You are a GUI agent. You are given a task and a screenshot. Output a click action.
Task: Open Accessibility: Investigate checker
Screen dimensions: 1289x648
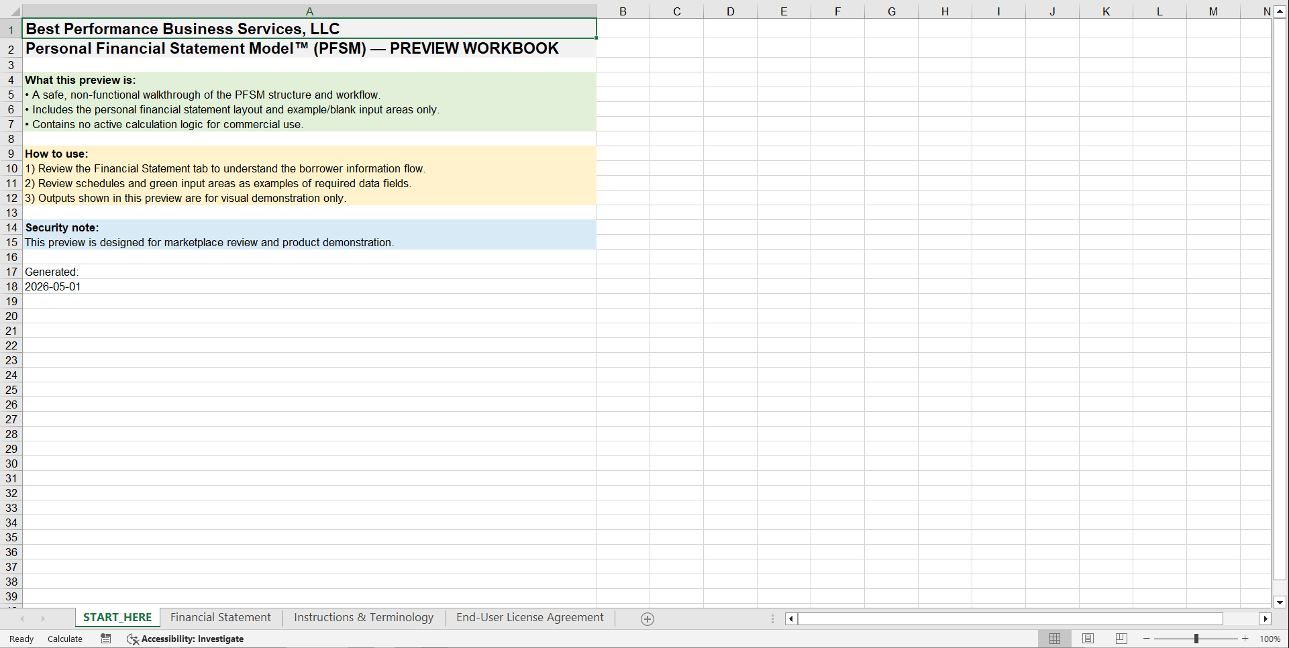point(185,639)
